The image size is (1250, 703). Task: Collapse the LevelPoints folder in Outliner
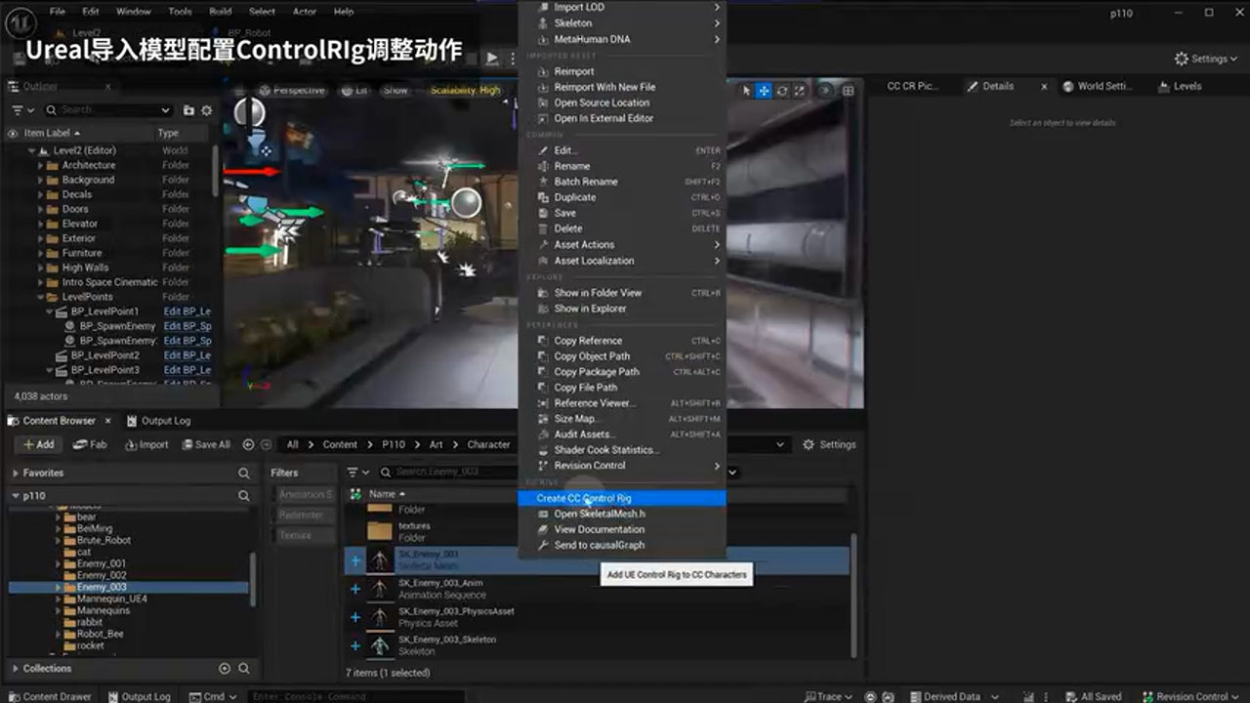(x=42, y=297)
